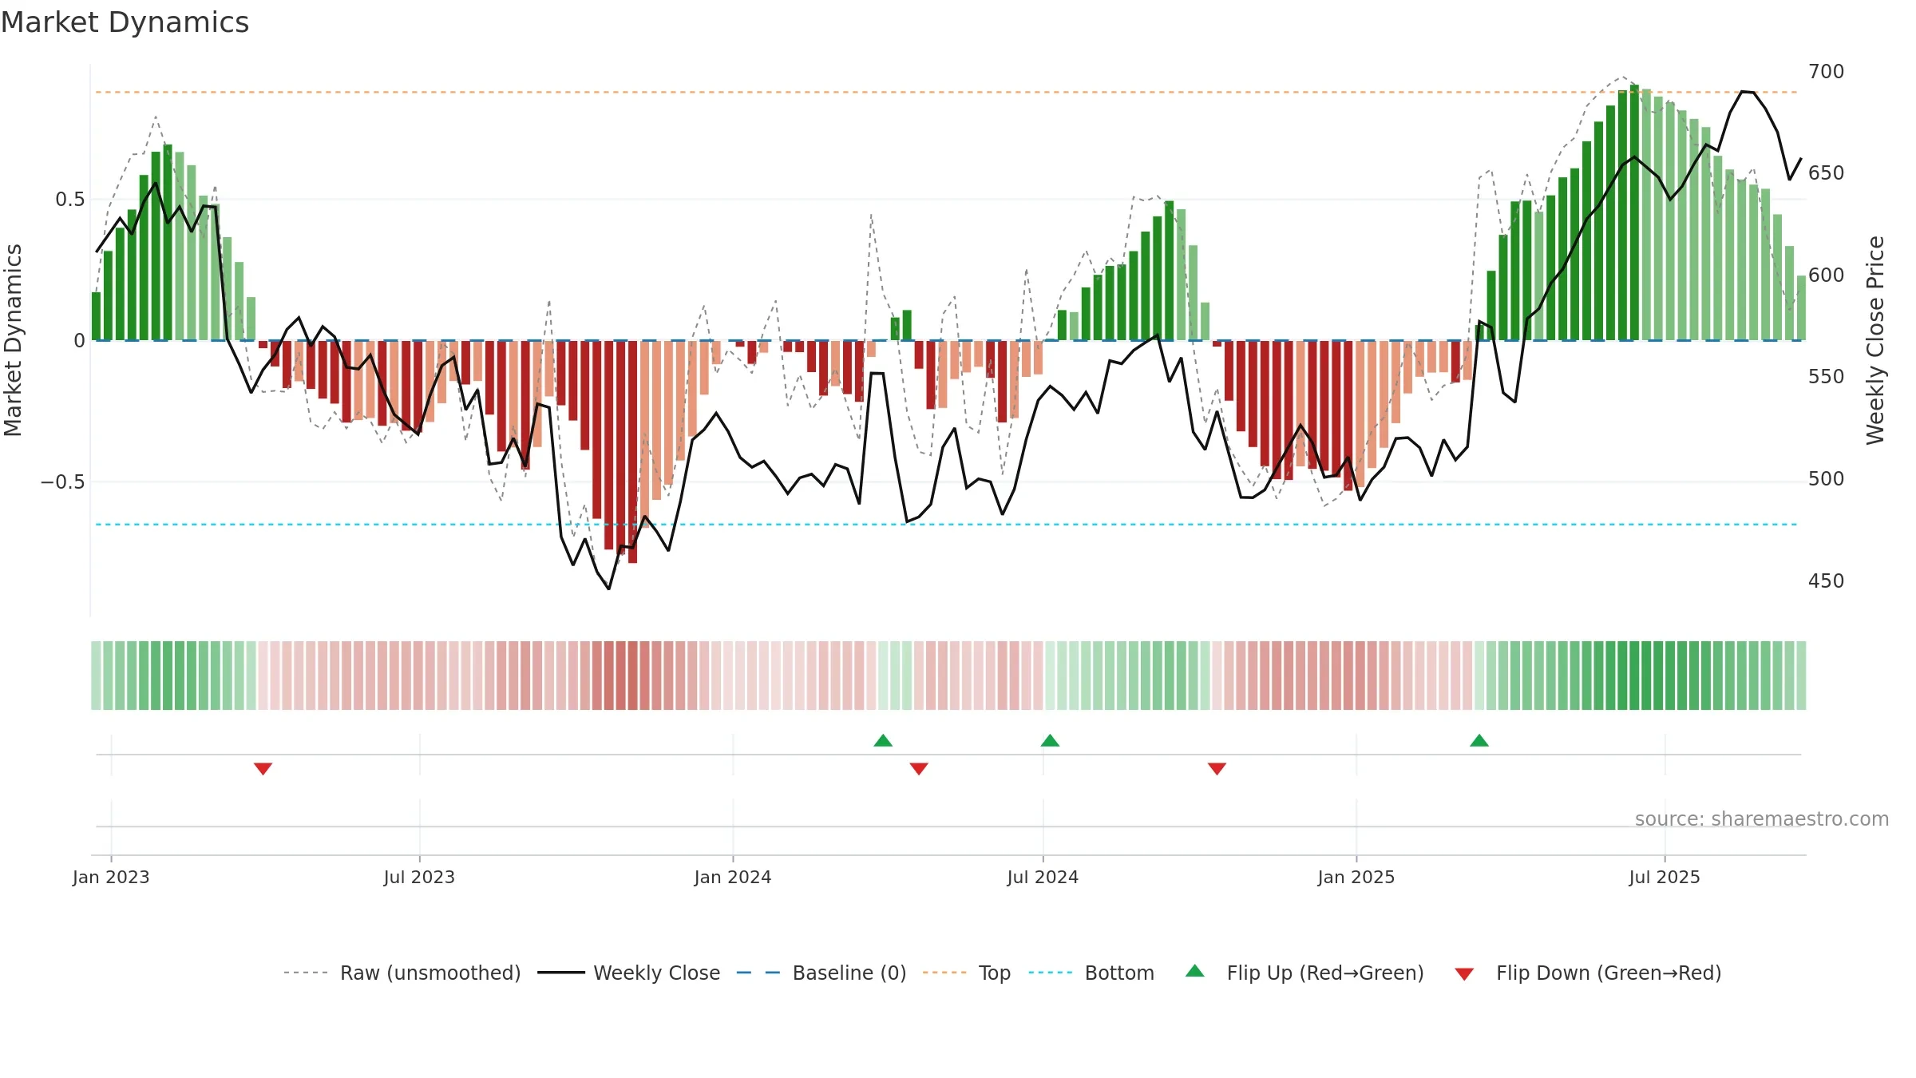Click the 550 price axis tick
The image size is (1916, 1078).
tap(1826, 377)
